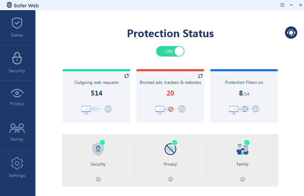Click the green checkmark badge on Family
Image resolution: width=304 pixels, height=196 pixels.
coord(247,142)
